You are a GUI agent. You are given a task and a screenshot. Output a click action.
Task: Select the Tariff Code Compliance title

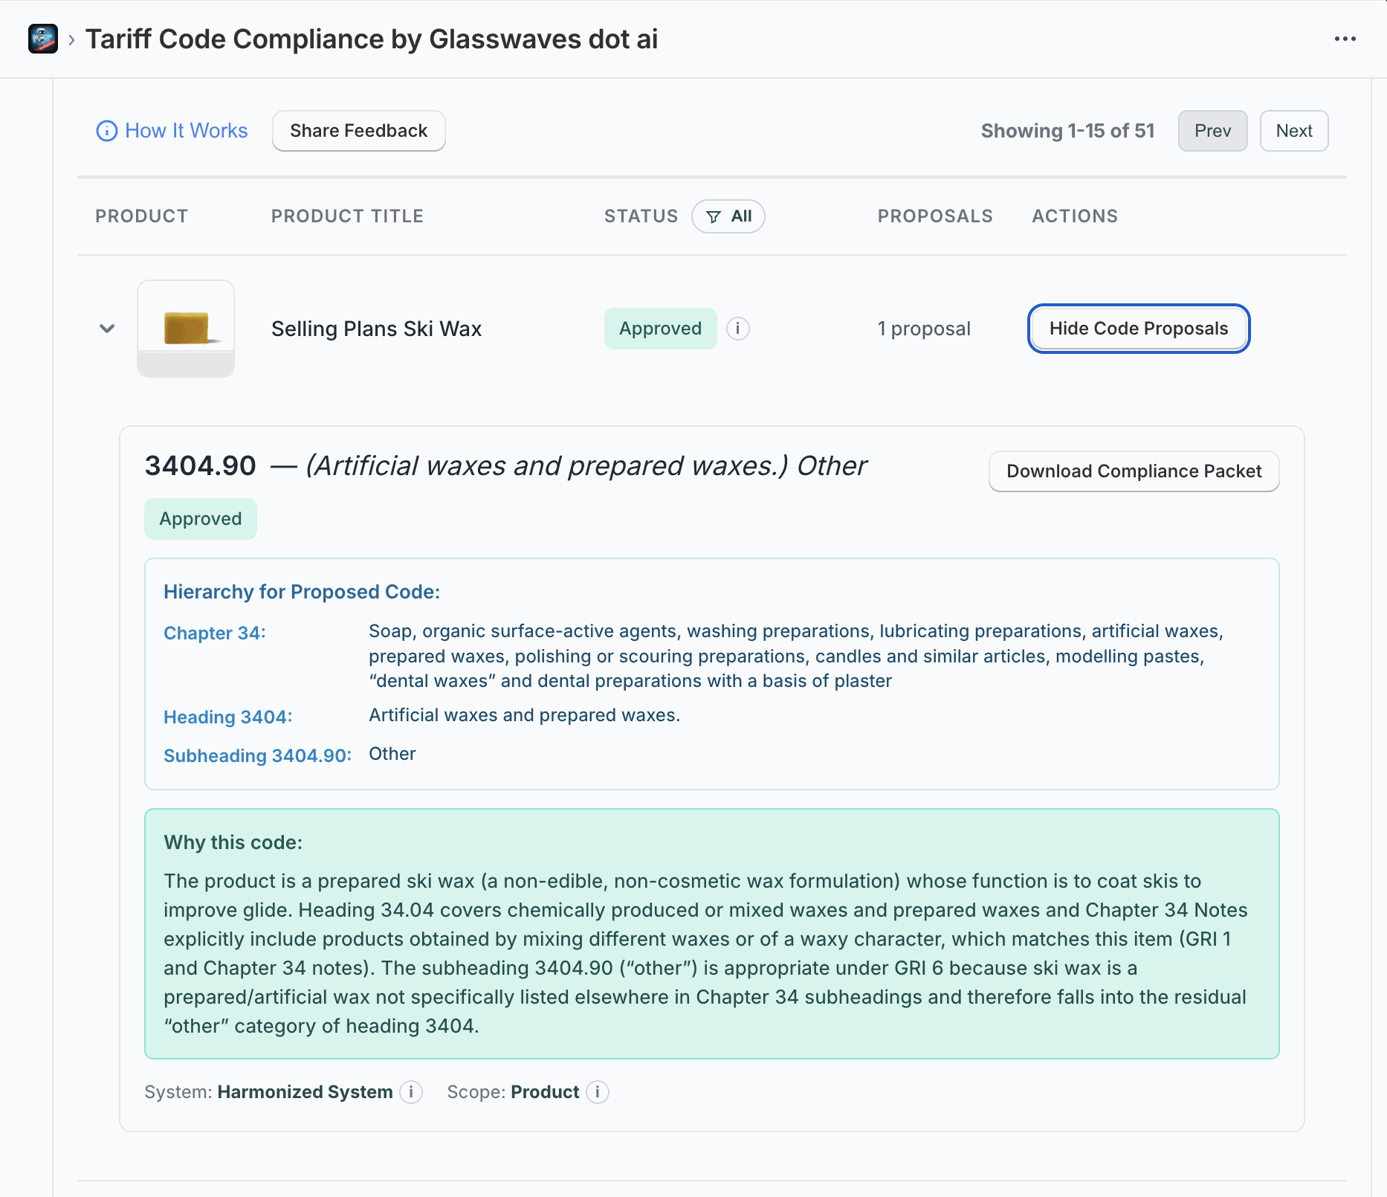(372, 39)
